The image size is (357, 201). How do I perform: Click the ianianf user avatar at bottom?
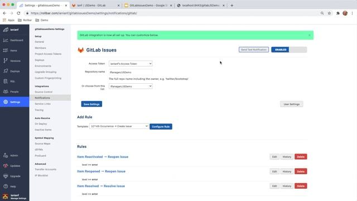click(x=6, y=197)
